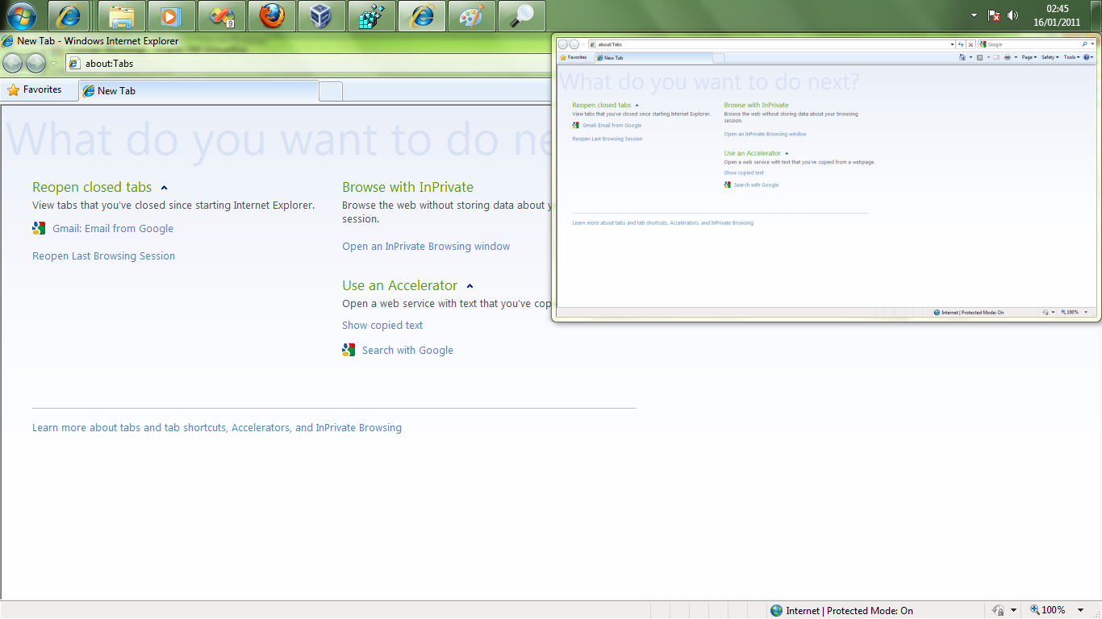Open the zoom level 100% dropdown arrow
Screen dimensions: 1102x619
pyautogui.click(x=1085, y=610)
